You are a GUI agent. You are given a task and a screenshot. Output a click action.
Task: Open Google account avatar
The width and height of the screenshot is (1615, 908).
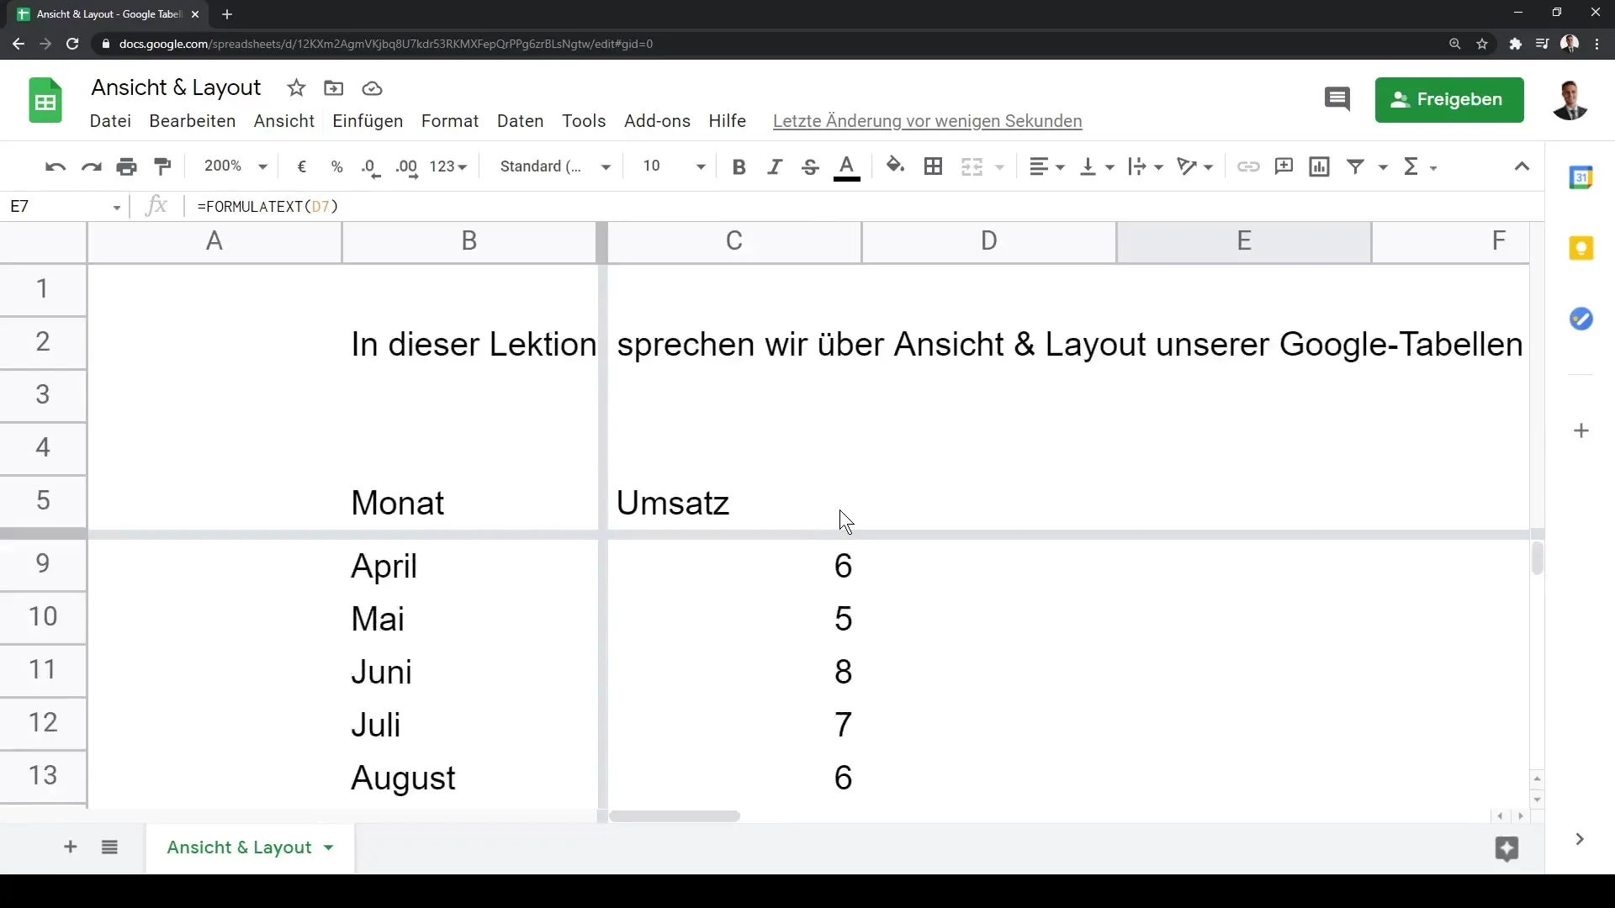1570,100
